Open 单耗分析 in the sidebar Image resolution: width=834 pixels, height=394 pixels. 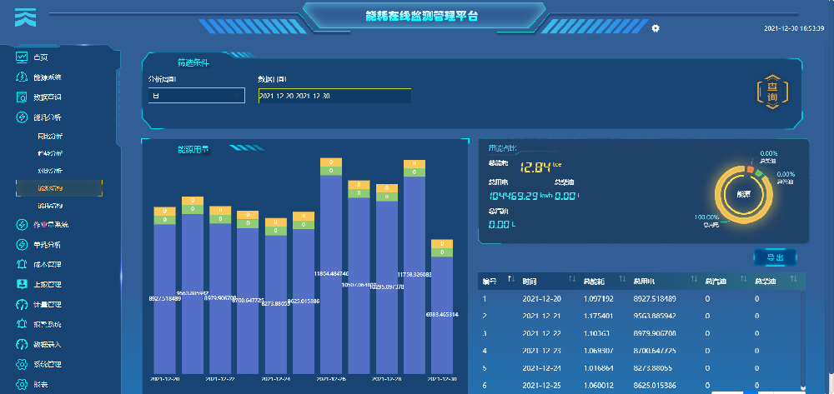coord(48,245)
